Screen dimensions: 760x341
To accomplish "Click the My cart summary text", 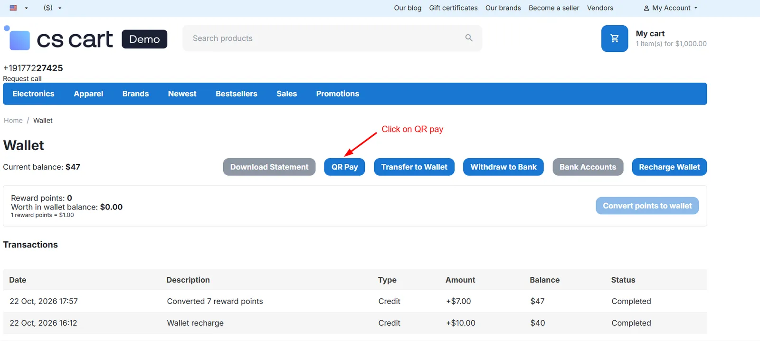I will [x=671, y=38].
